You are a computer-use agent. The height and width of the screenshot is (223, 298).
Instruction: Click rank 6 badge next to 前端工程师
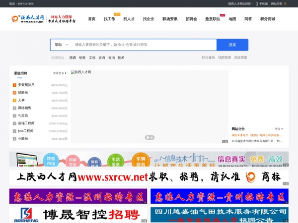[x=14, y=123]
